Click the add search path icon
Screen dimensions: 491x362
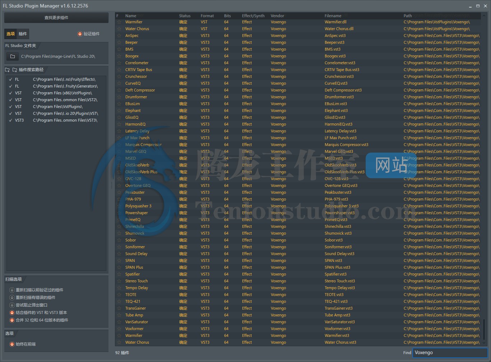coord(7,70)
